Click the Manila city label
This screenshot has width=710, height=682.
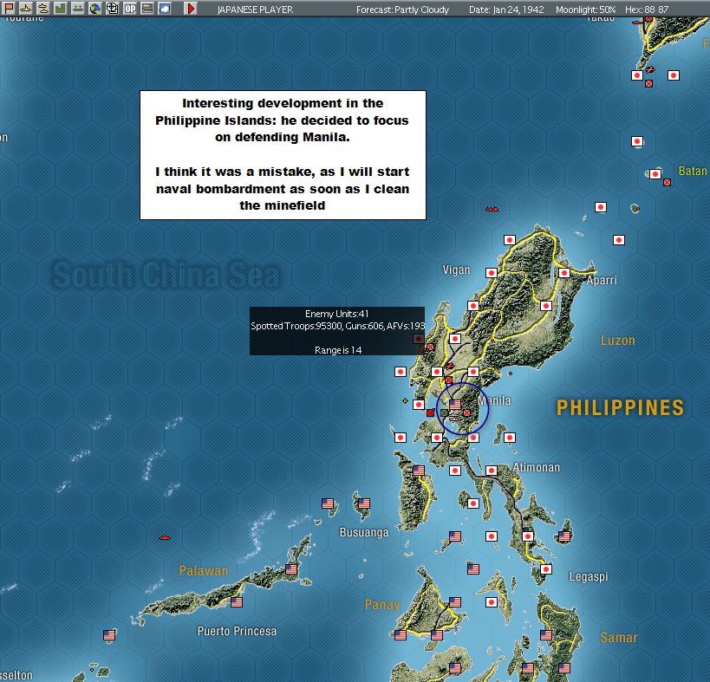(x=494, y=400)
